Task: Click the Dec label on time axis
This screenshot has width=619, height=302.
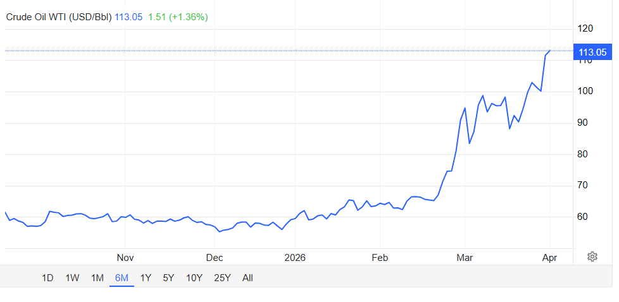Action: point(215,258)
